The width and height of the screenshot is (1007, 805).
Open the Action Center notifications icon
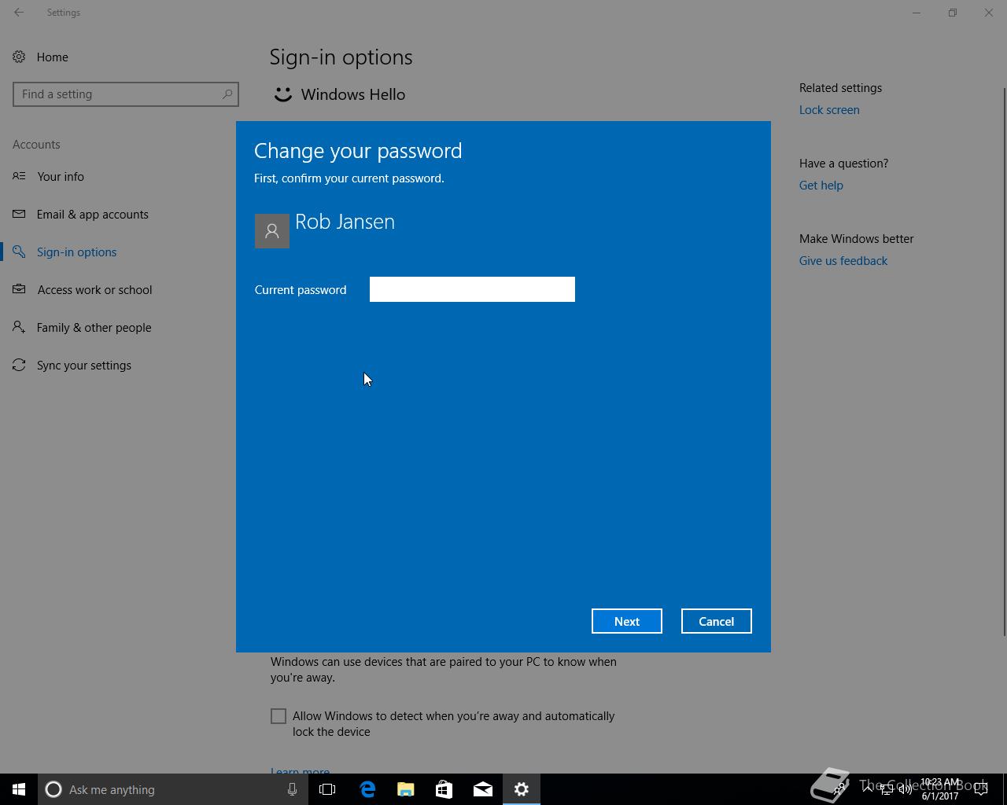coord(981,789)
